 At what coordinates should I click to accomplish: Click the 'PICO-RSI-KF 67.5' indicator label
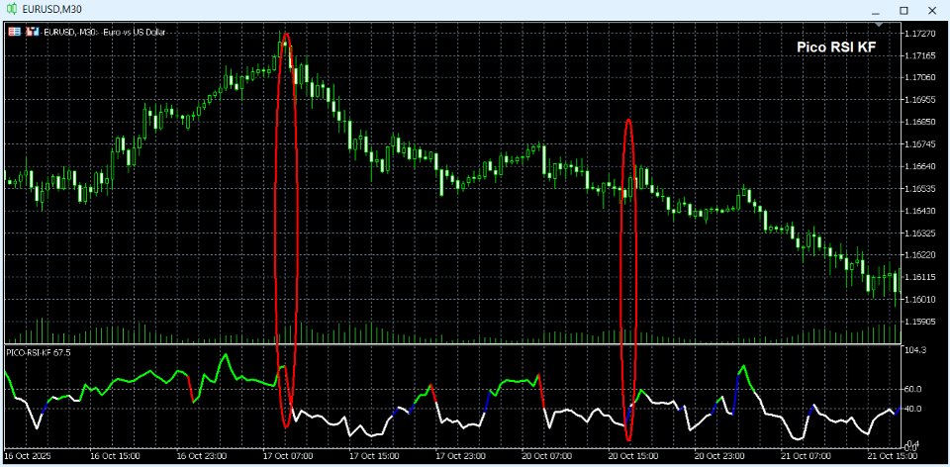38,351
